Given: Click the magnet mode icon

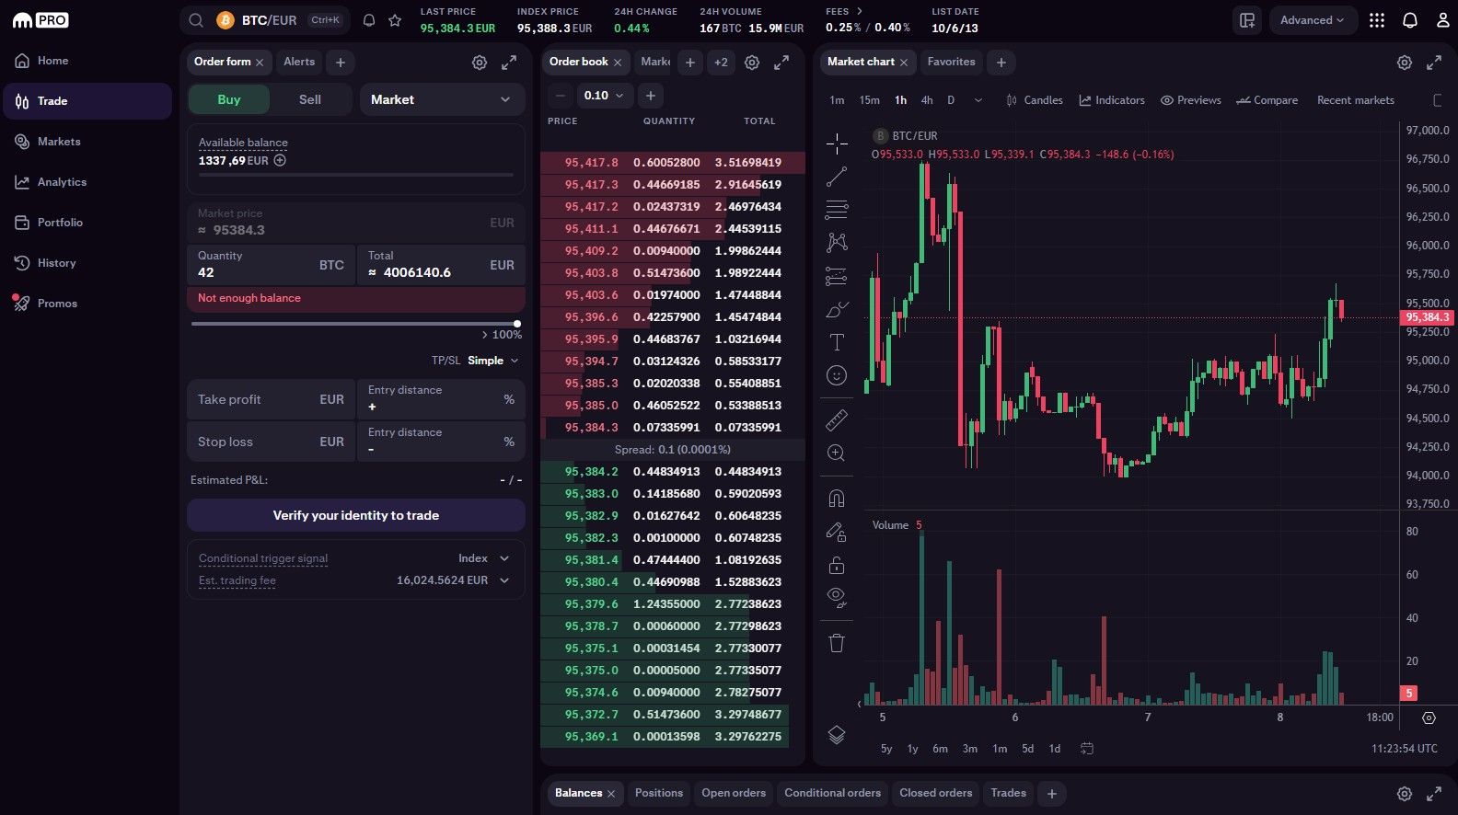Looking at the screenshot, I should click(836, 499).
